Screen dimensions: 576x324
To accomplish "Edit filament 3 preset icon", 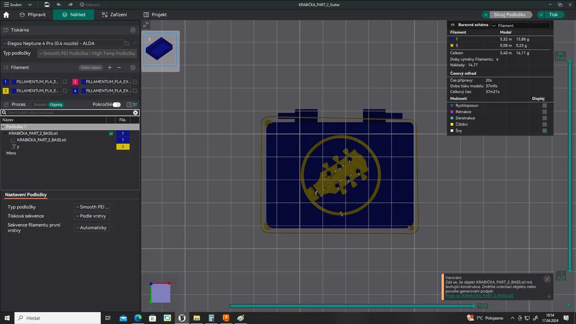I will pyautogui.click(x=65, y=91).
